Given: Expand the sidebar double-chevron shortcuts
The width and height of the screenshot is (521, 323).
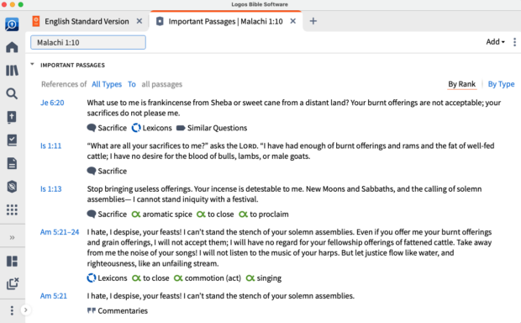Looking at the screenshot, I should pos(12,237).
